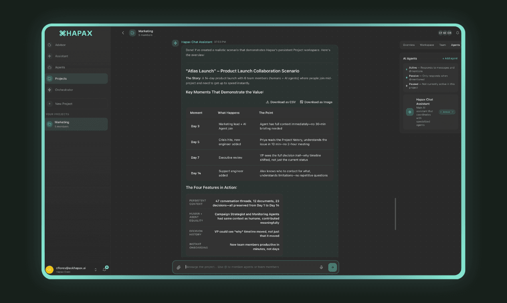The height and width of the screenshot is (303, 507).
Task: Open notifications via the bell icon
Action: (457, 33)
